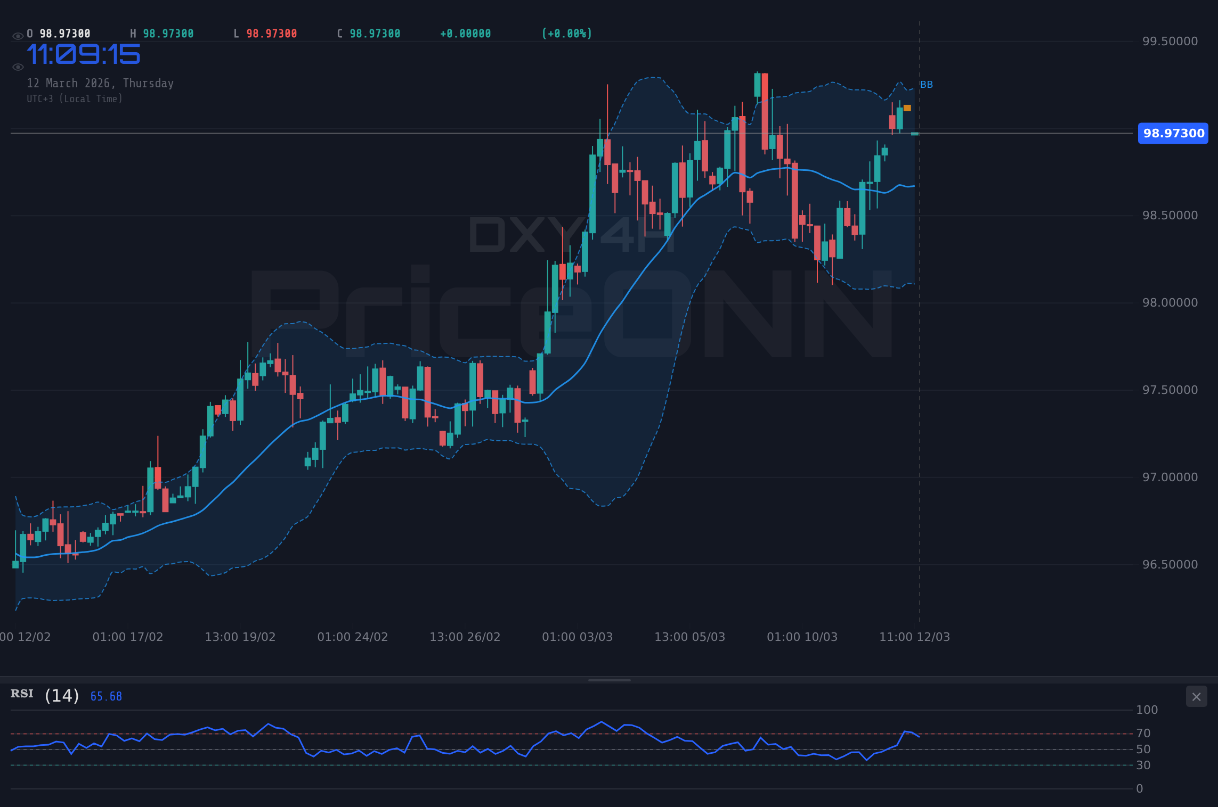Viewport: 1218px width, 807px height.
Task: Click the RSI scale label 70
Action: pyautogui.click(x=1143, y=734)
